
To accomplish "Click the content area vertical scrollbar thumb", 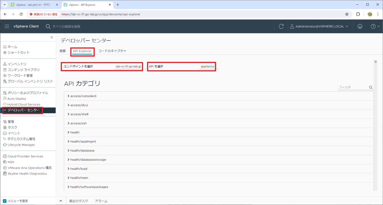I will coord(376,62).
